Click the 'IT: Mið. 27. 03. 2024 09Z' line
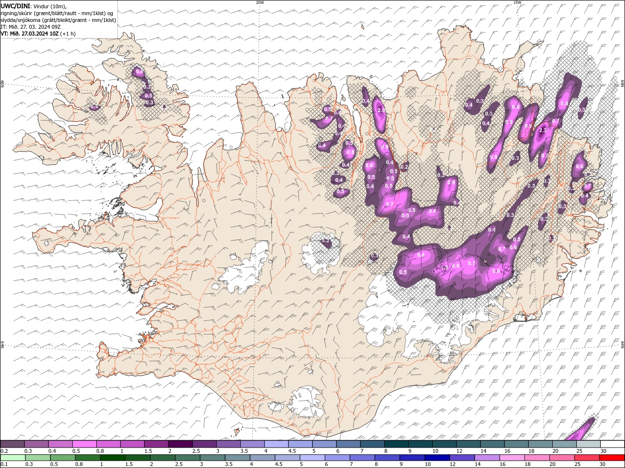 point(30,27)
